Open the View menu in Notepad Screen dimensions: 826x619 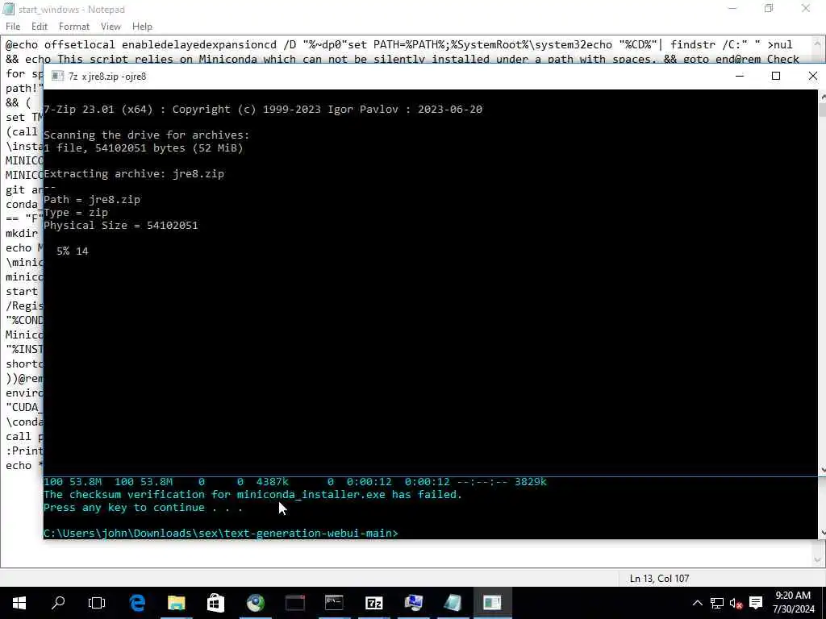(111, 27)
